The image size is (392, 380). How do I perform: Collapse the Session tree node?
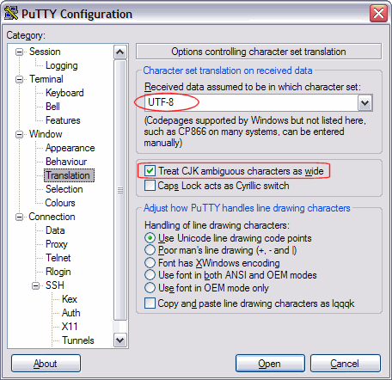[x=19, y=52]
